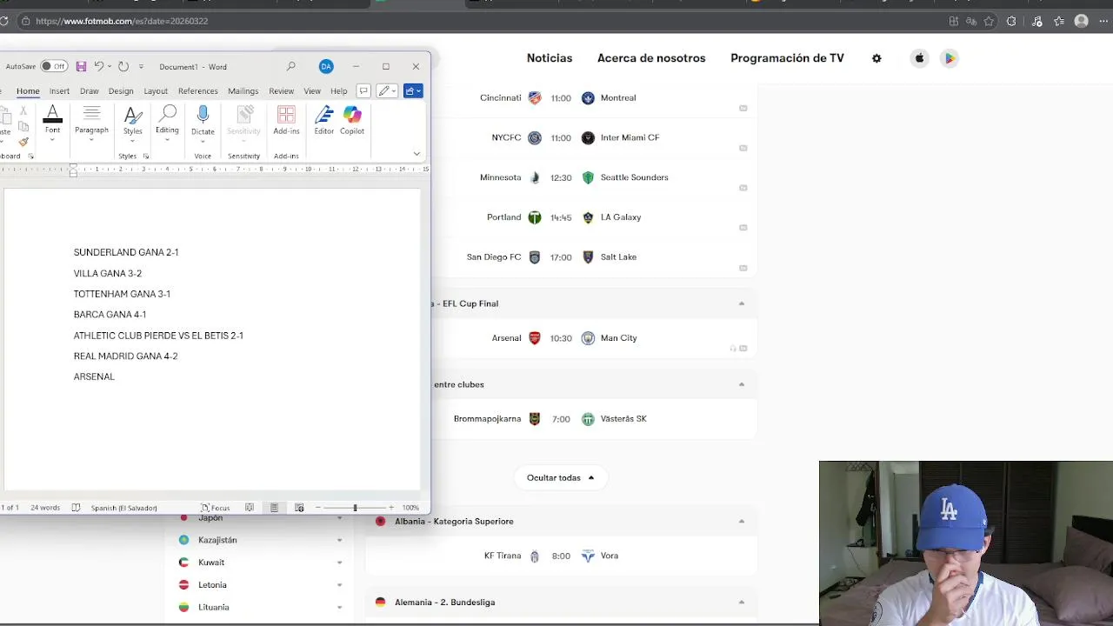This screenshot has width=1113, height=626.
Task: Collapse the Albania Kategoria Superiore section
Action: coord(742,521)
